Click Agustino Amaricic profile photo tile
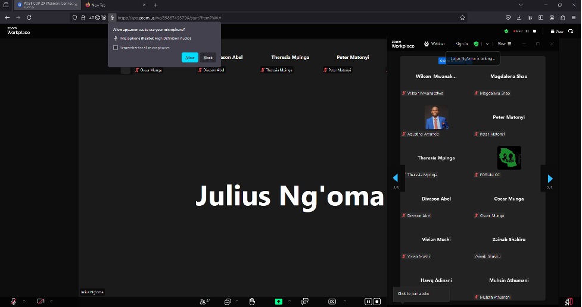The width and height of the screenshot is (582, 307). [436, 117]
